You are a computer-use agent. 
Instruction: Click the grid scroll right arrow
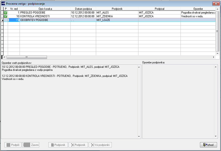pyautogui.click(x=214, y=57)
